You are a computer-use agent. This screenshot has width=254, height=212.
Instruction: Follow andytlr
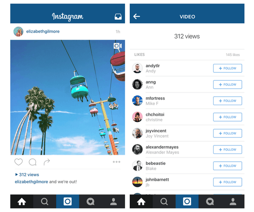[227, 68]
